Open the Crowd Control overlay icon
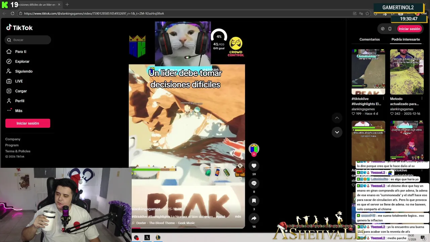Image resolution: width=430 pixels, height=242 pixels. (x=236, y=47)
